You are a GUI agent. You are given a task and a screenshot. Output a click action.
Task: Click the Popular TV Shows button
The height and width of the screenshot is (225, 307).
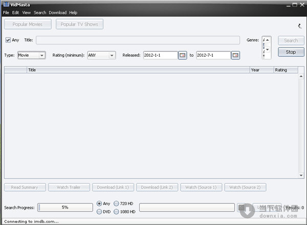(x=79, y=24)
